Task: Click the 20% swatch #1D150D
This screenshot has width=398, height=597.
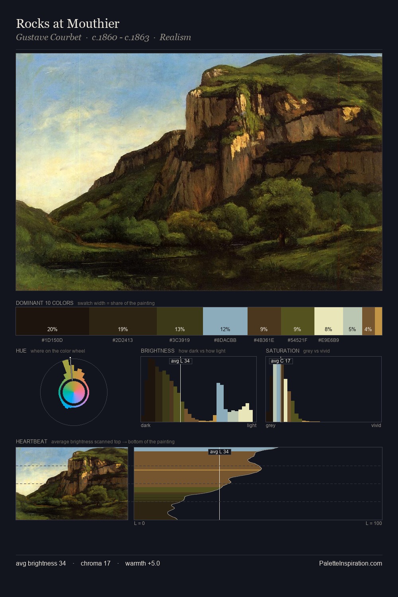Action: point(53,321)
